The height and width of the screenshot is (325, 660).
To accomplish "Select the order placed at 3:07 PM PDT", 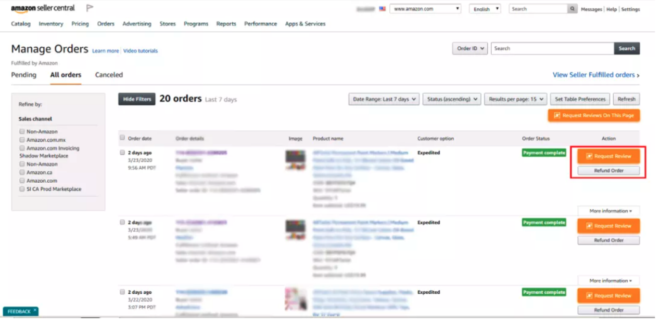I will click(122, 292).
